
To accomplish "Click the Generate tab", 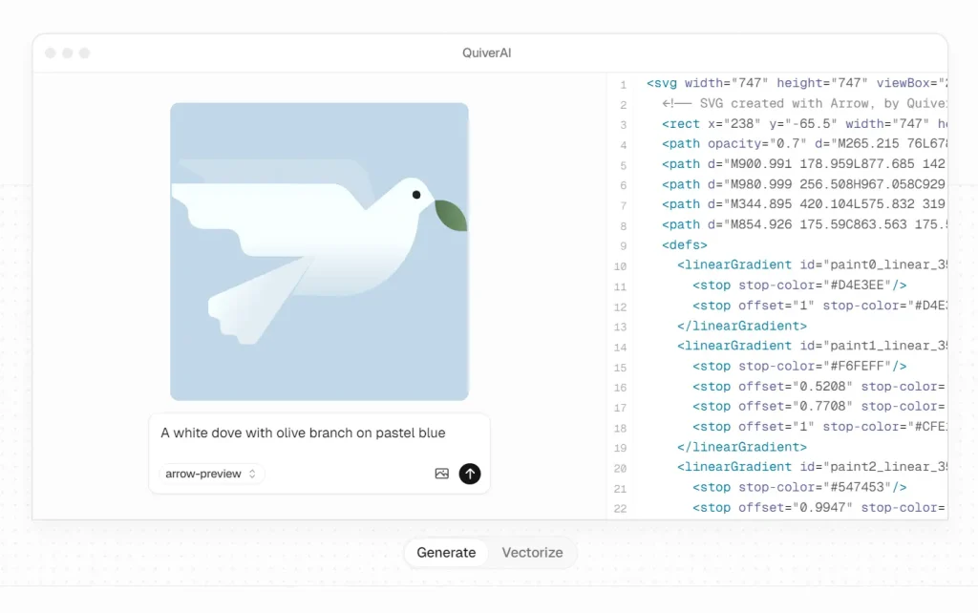I will pyautogui.click(x=446, y=552).
